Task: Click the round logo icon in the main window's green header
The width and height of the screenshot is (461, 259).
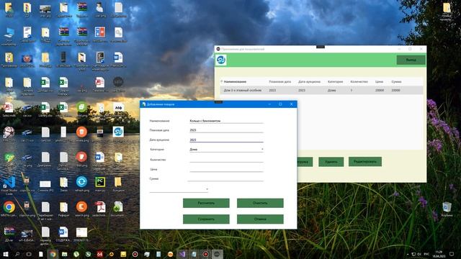Action: 221,60
